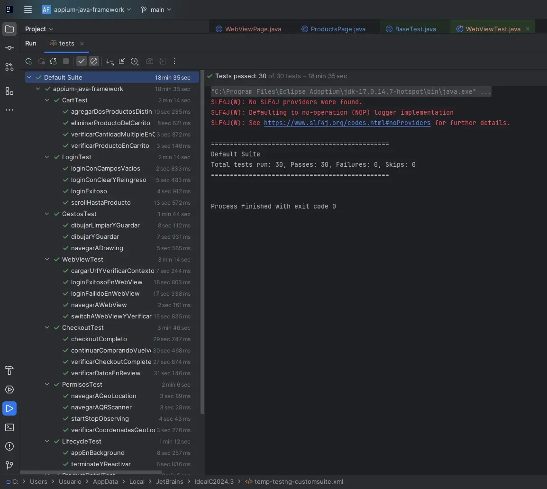The image size is (547, 489).
Task: Collapse the CartTest node
Action: pyautogui.click(x=47, y=100)
